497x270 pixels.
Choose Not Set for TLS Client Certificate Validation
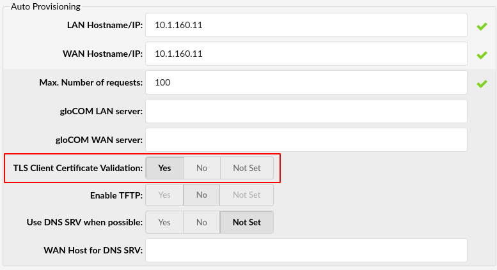(247, 168)
